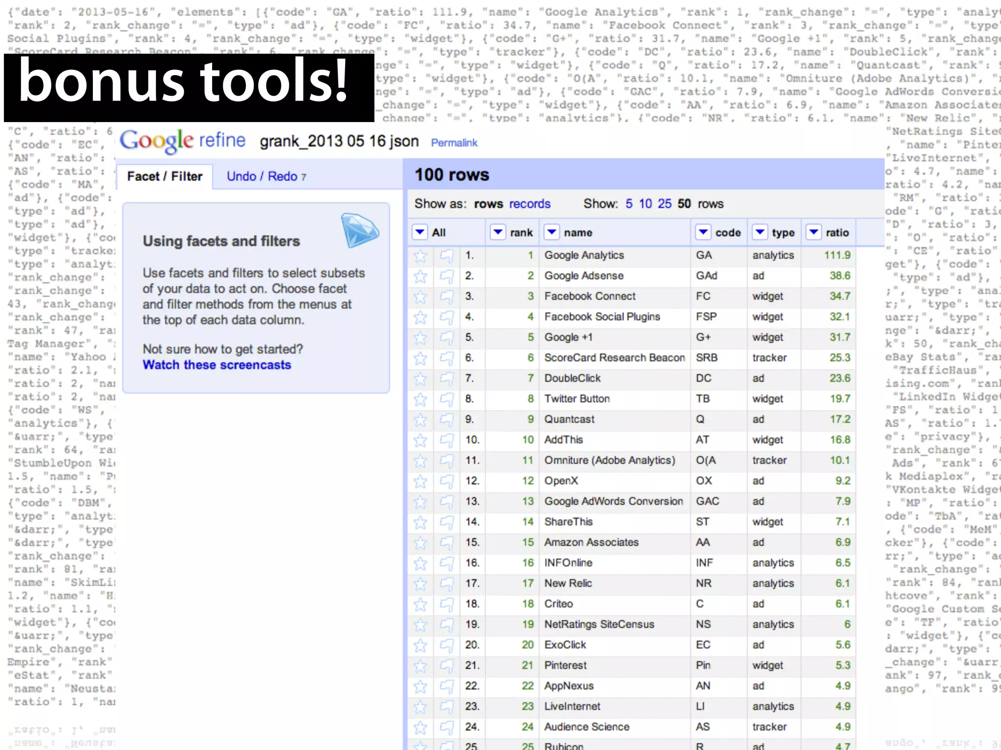The image size is (1001, 750).
Task: Toggle flag on Criteo row
Action: pyautogui.click(x=446, y=604)
